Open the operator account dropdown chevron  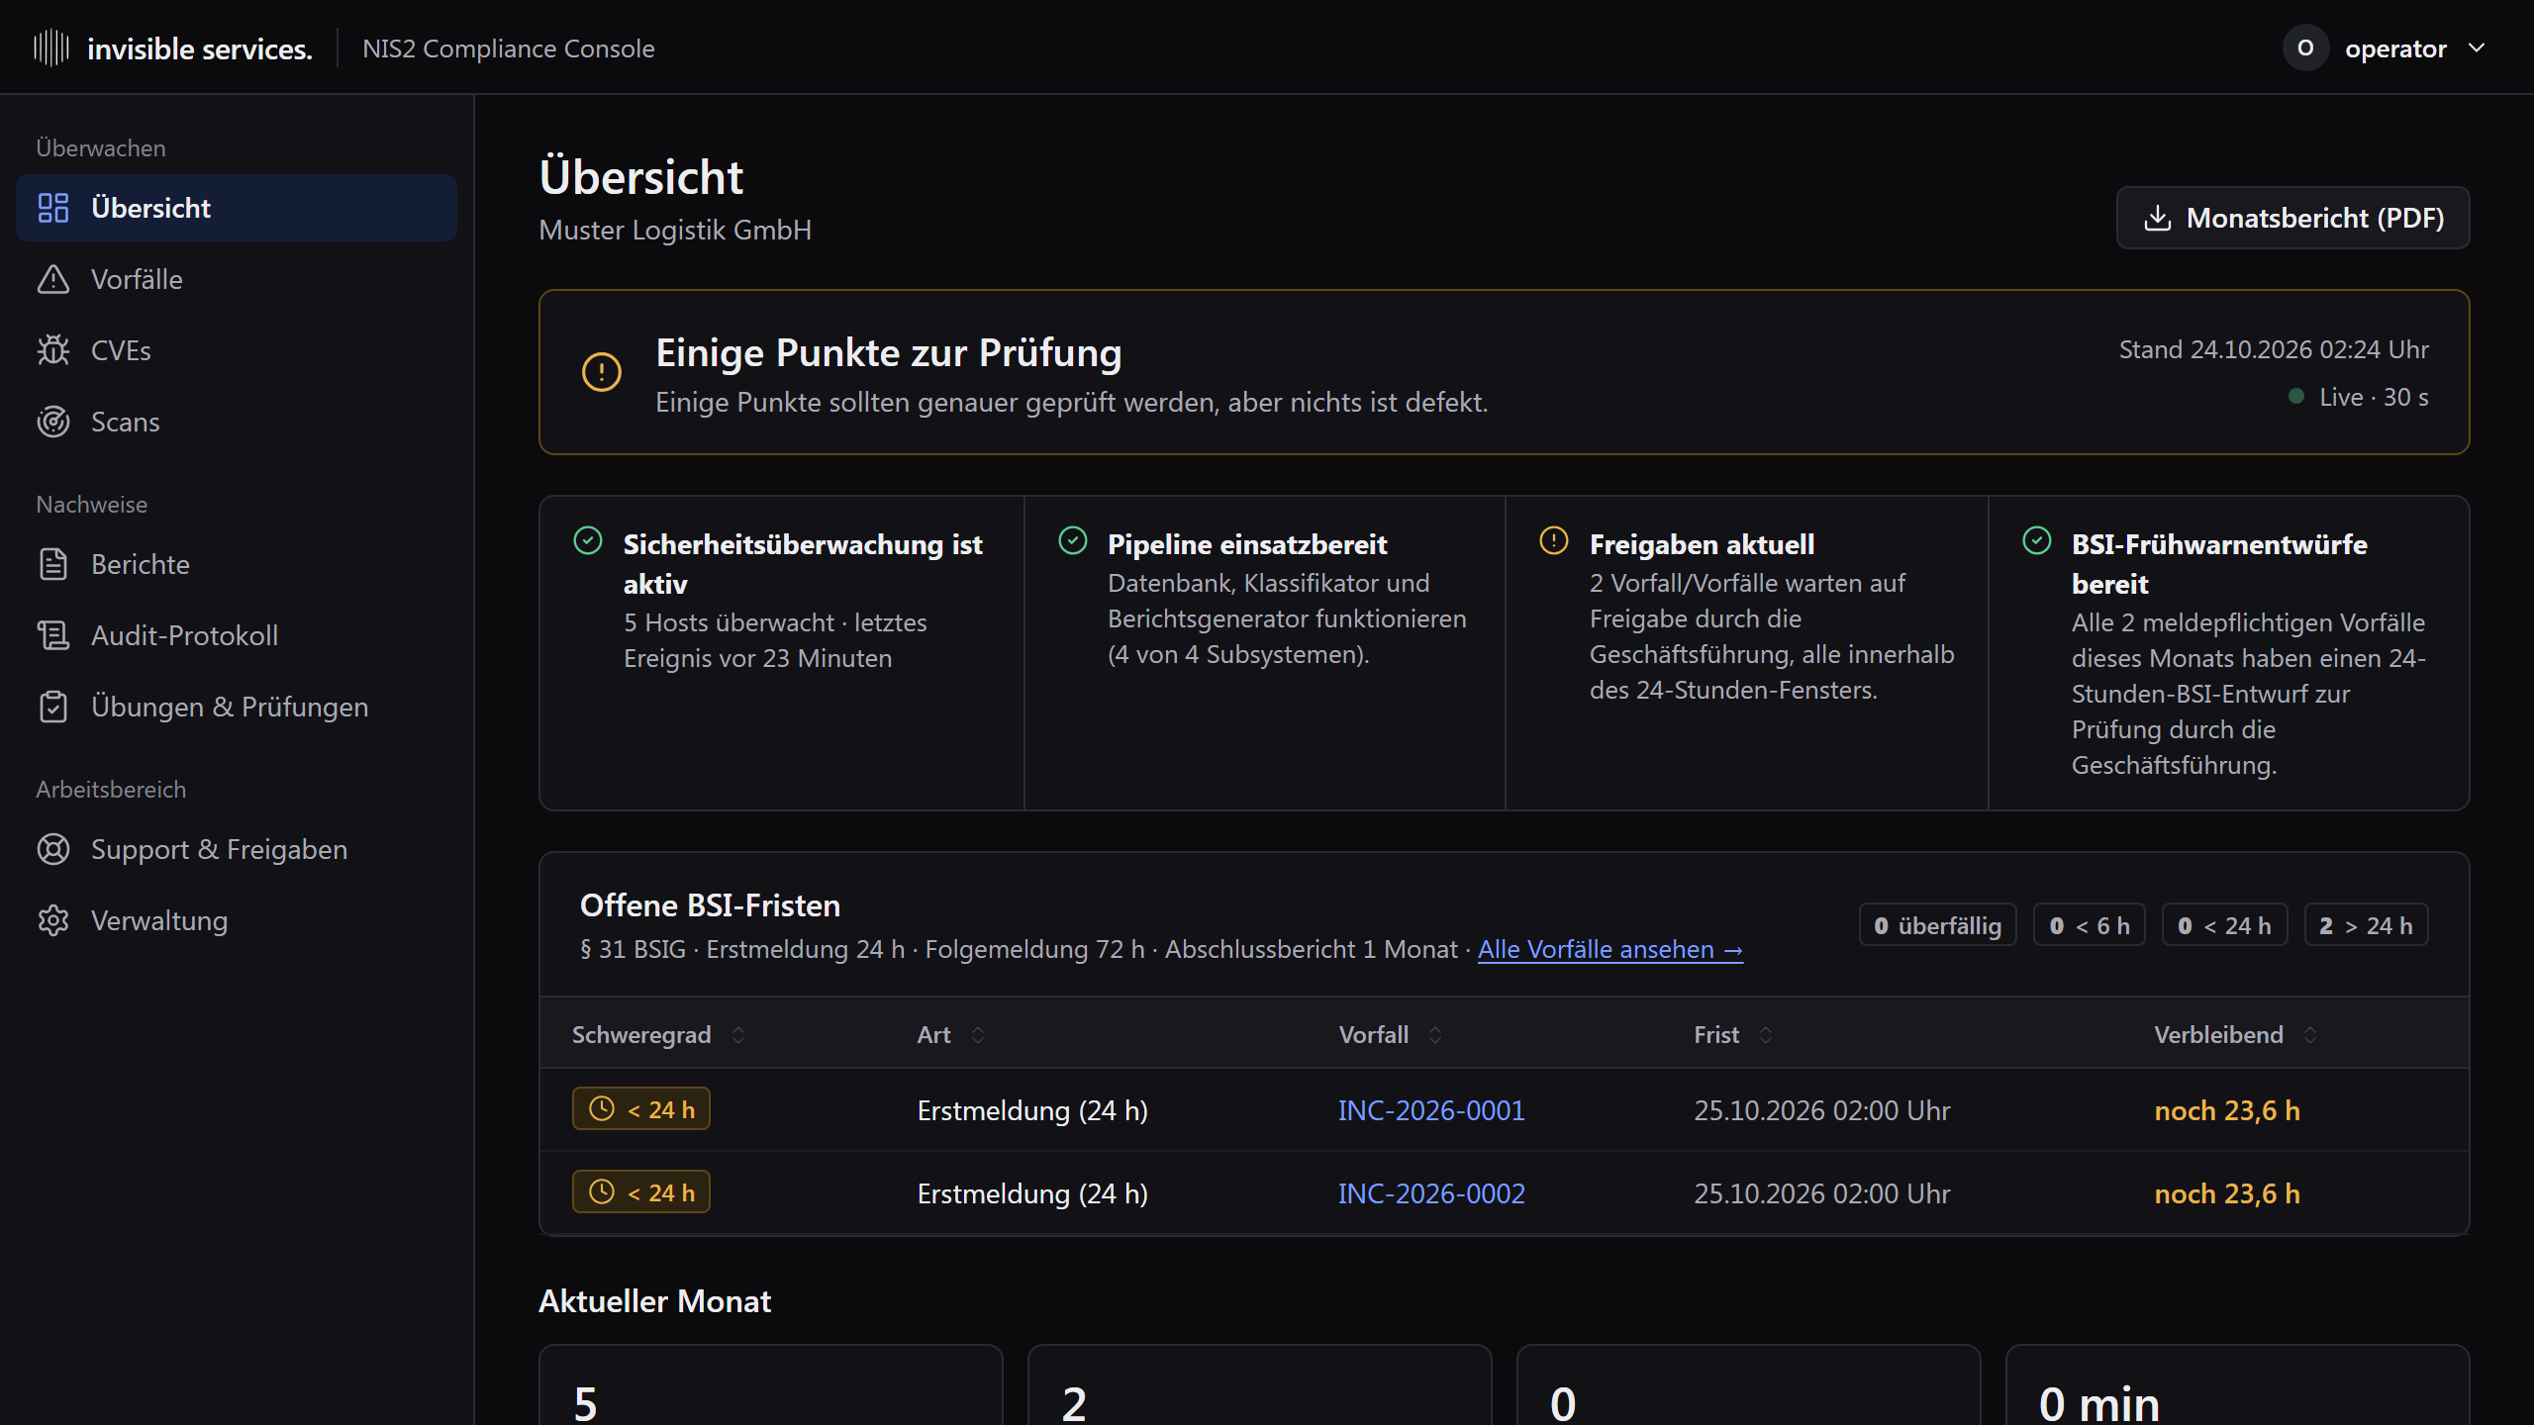coord(2477,47)
